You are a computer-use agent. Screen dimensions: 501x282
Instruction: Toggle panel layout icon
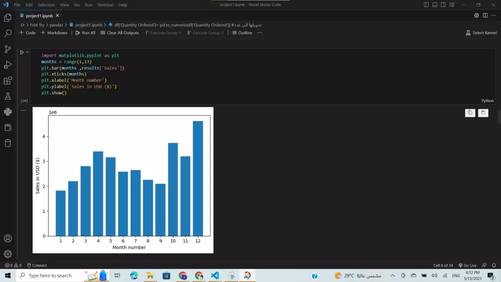[435, 5]
